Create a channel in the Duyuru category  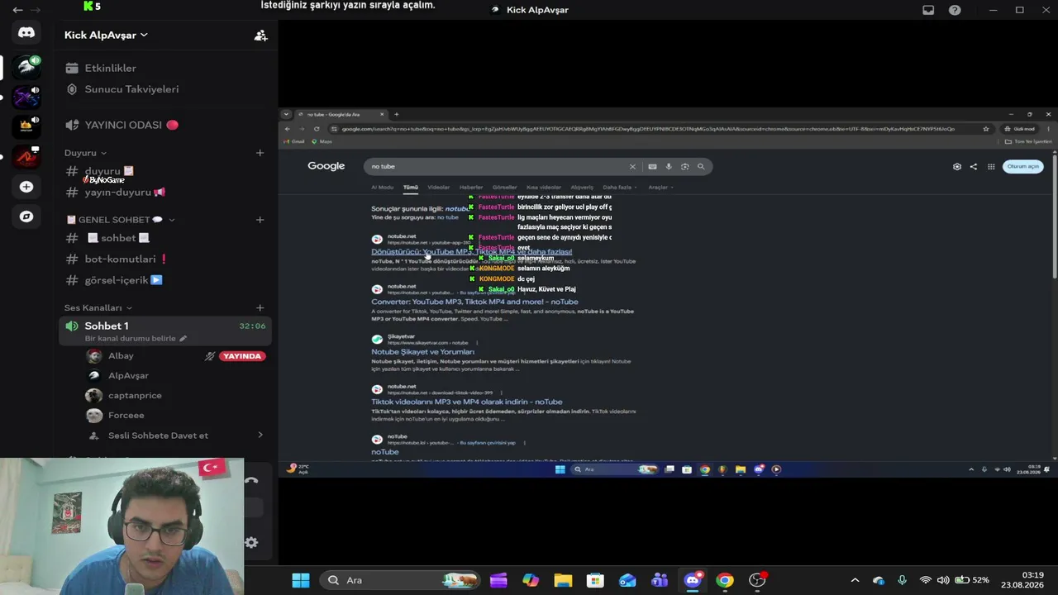(260, 153)
